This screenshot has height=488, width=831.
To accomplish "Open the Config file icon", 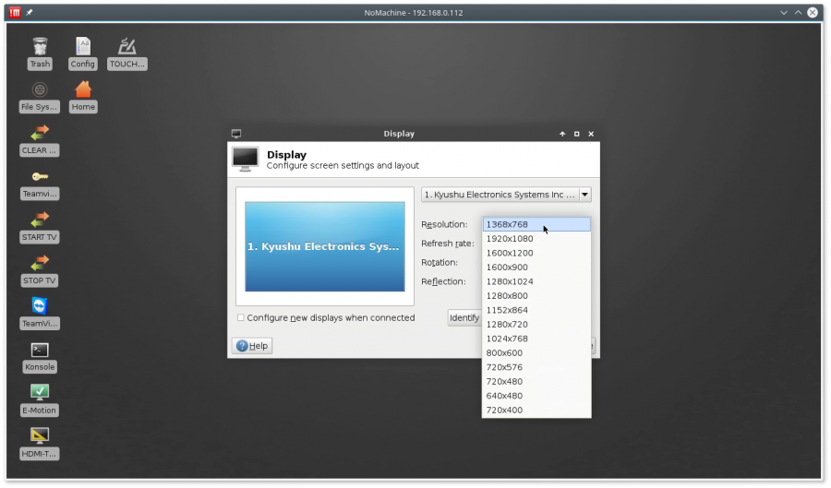I will click(x=83, y=47).
